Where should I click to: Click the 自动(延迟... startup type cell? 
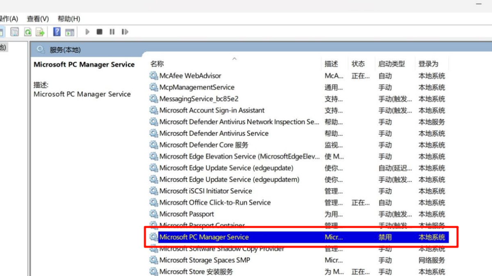pyautogui.click(x=395, y=168)
